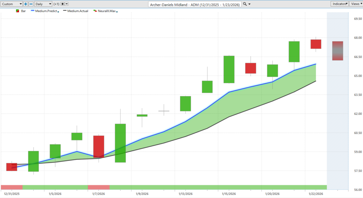This screenshot has width=363, height=198.
Task: Click the Medium.Predict blue line icon
Action: point(32,11)
